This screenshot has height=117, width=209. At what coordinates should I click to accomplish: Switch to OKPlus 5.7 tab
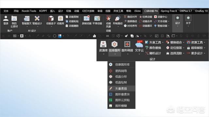pos(186,11)
